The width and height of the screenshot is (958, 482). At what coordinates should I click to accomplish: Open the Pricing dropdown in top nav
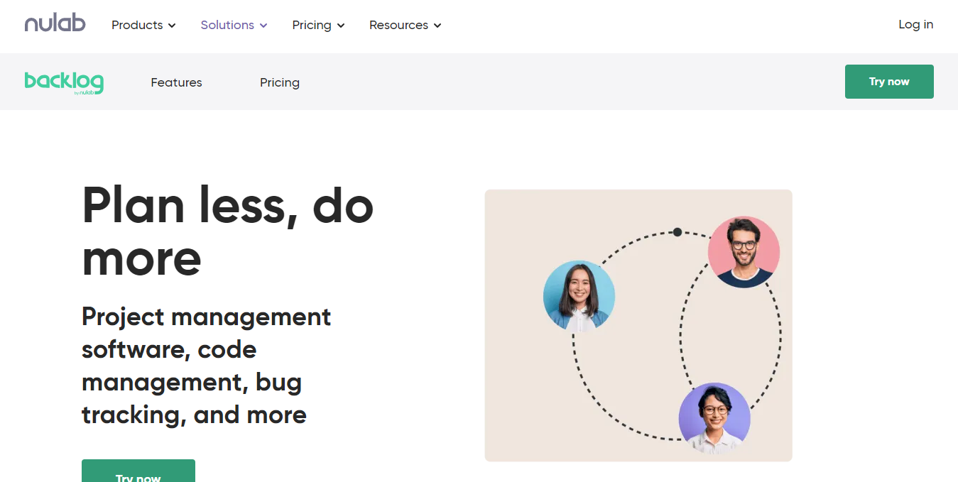tap(318, 25)
